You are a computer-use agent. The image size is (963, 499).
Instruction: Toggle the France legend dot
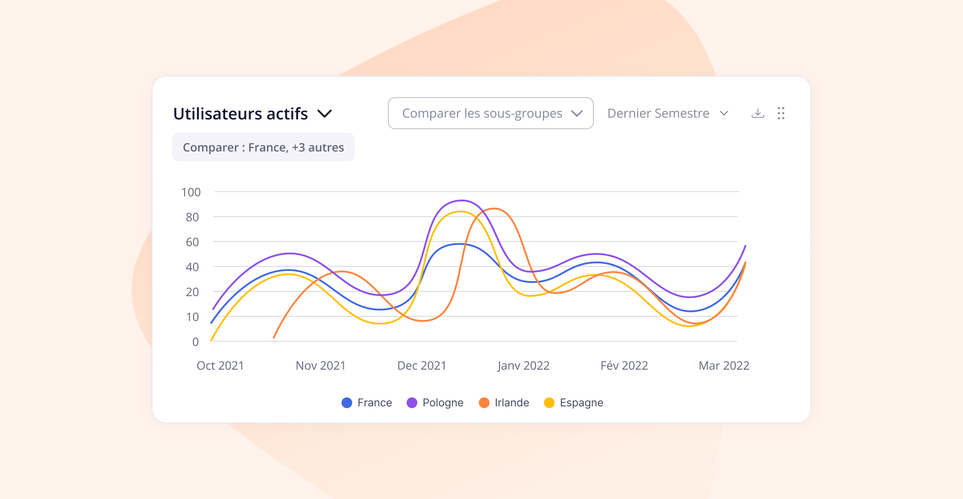[x=347, y=403]
